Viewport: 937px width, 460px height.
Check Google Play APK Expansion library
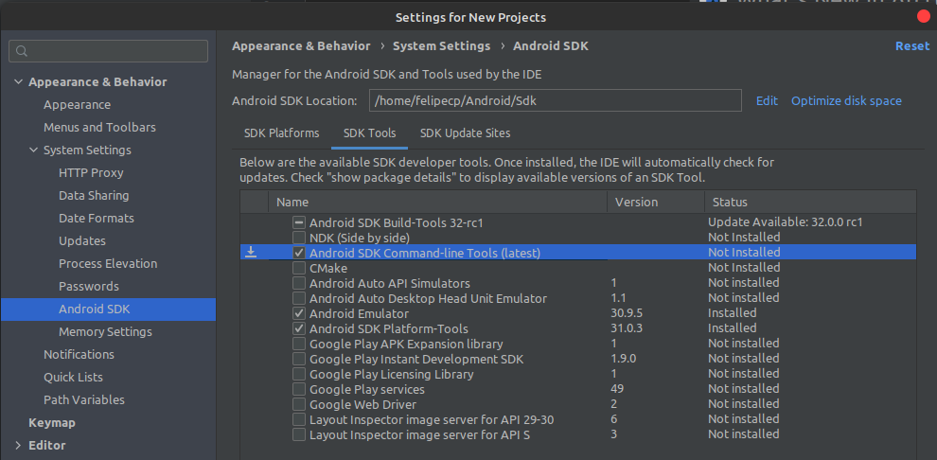click(299, 345)
